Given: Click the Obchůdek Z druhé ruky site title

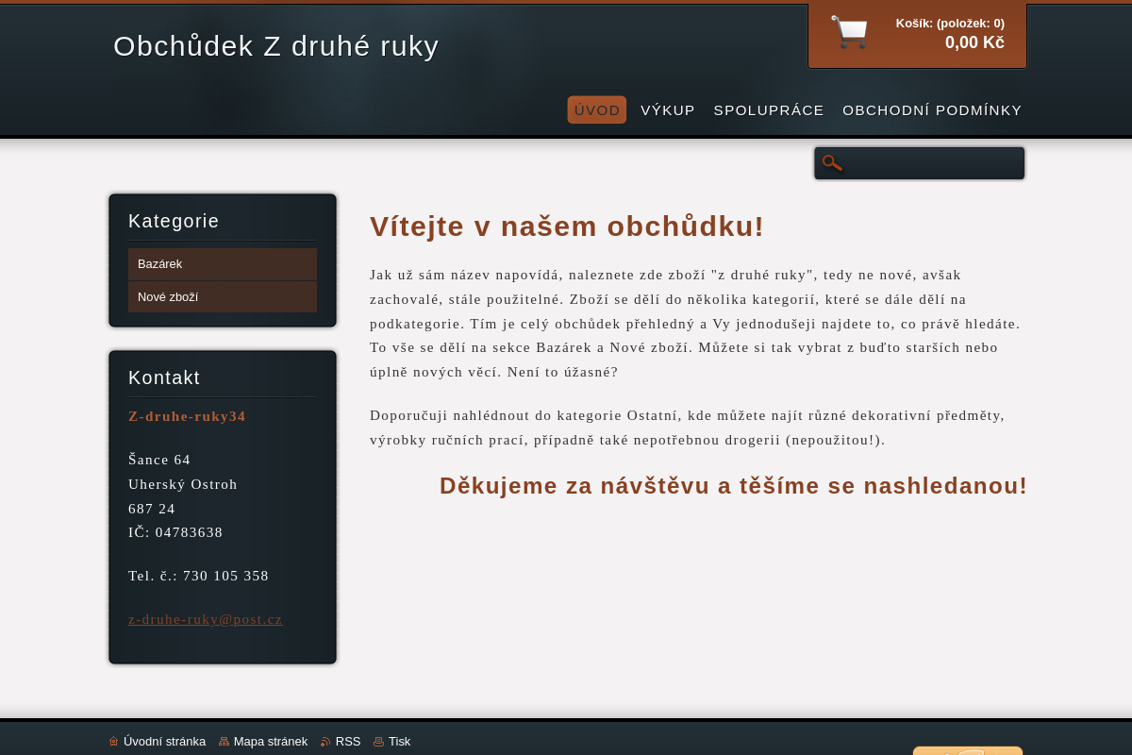Looking at the screenshot, I should coord(275,46).
